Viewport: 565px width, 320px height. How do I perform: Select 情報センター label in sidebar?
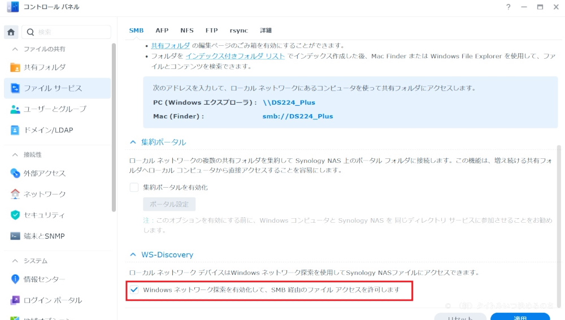pyautogui.click(x=44, y=279)
